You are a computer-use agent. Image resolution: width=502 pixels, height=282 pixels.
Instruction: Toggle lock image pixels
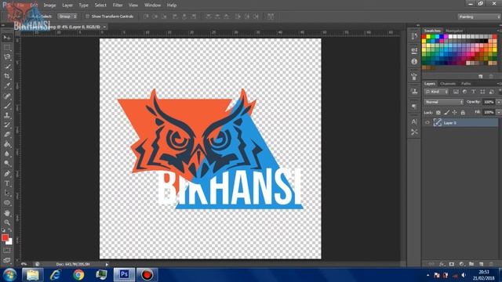[x=446, y=113]
